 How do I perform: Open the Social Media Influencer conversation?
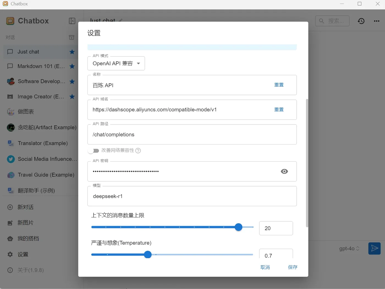coord(41,159)
